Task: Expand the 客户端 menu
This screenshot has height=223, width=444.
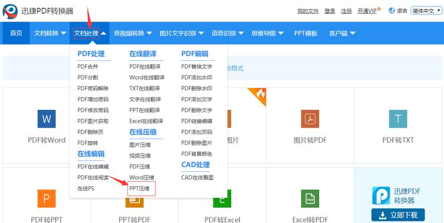Action: 342,33
